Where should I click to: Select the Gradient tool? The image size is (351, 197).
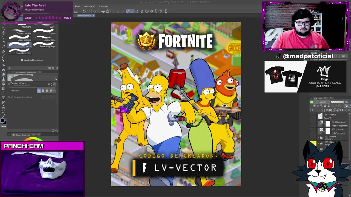click(x=3, y=88)
